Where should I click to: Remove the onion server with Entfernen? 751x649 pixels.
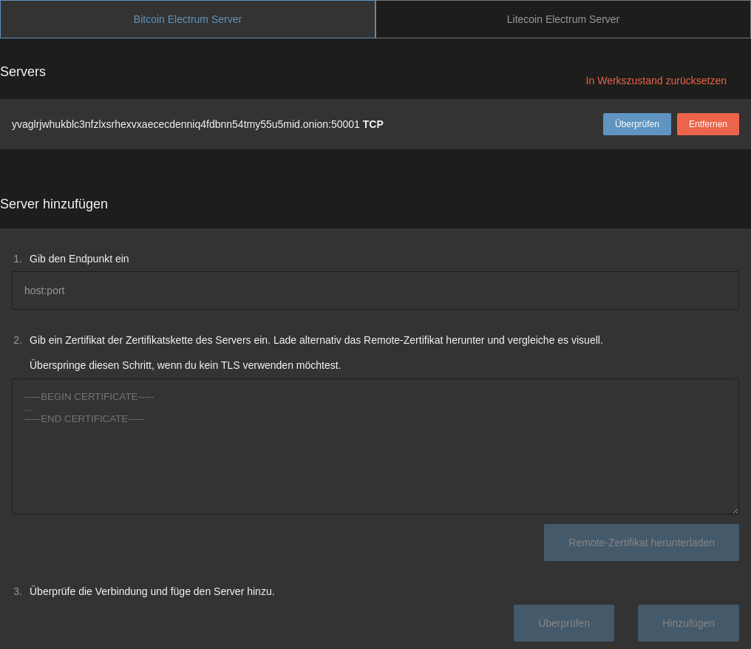[707, 124]
